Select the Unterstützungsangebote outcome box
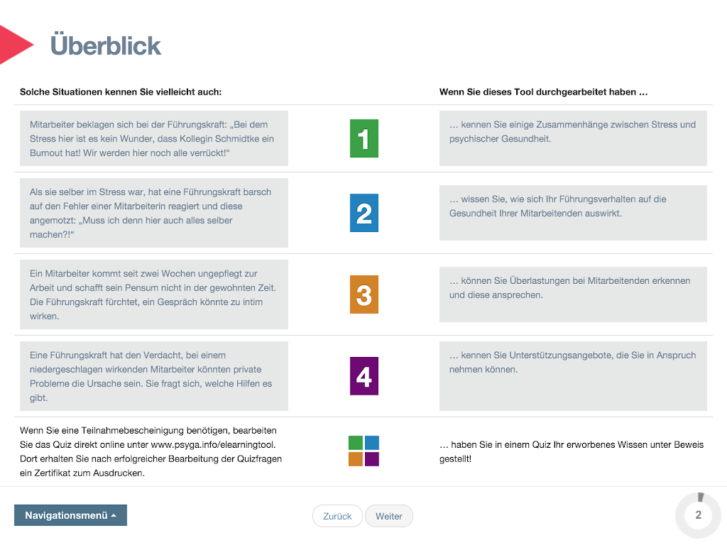727x545 pixels. pos(573,376)
